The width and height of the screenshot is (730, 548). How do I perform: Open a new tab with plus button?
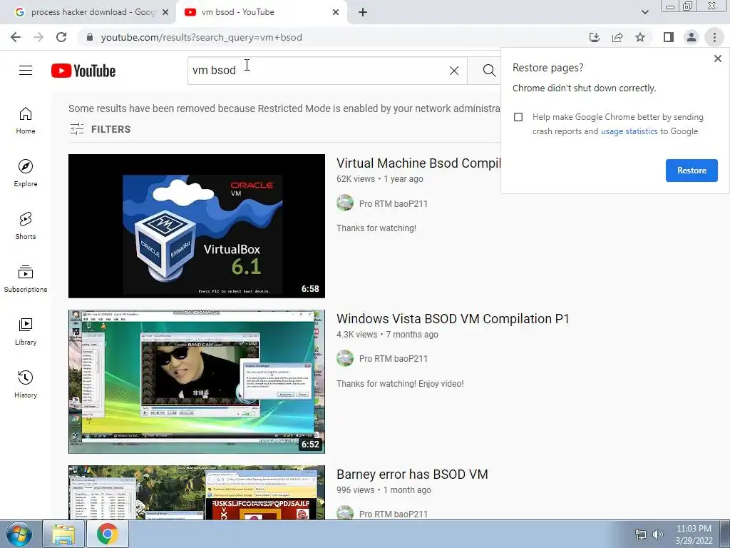tap(363, 12)
